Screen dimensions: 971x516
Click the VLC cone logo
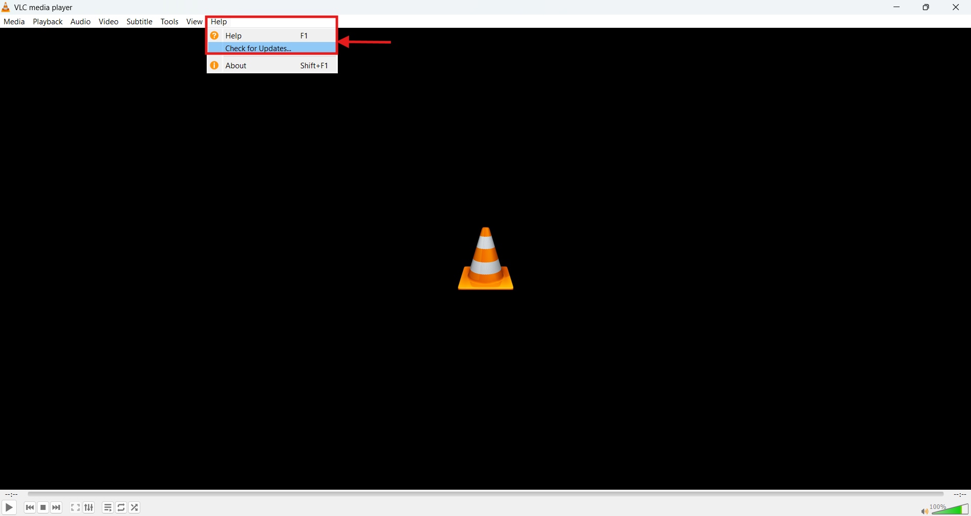point(485,259)
